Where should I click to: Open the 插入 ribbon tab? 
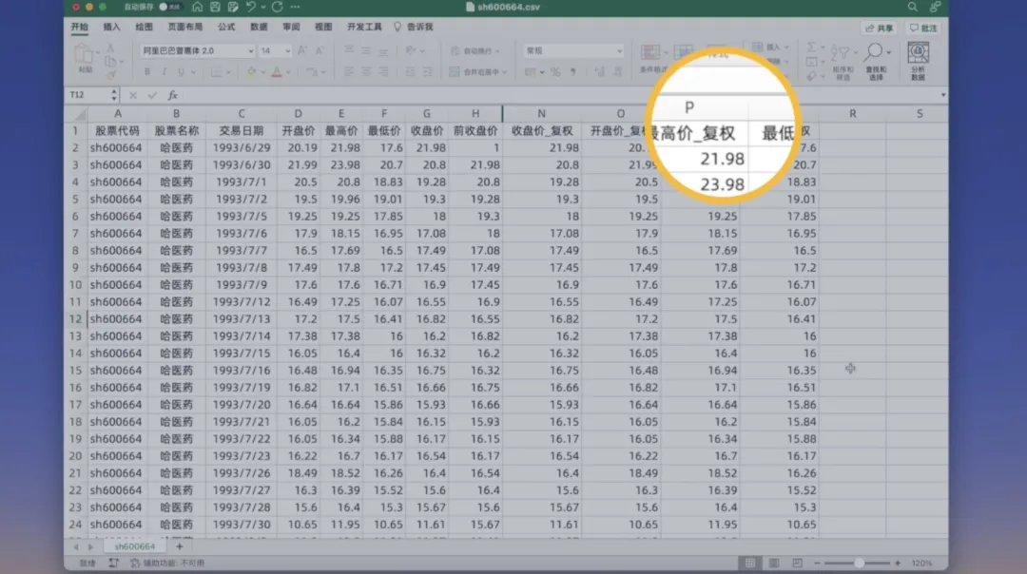(x=112, y=27)
